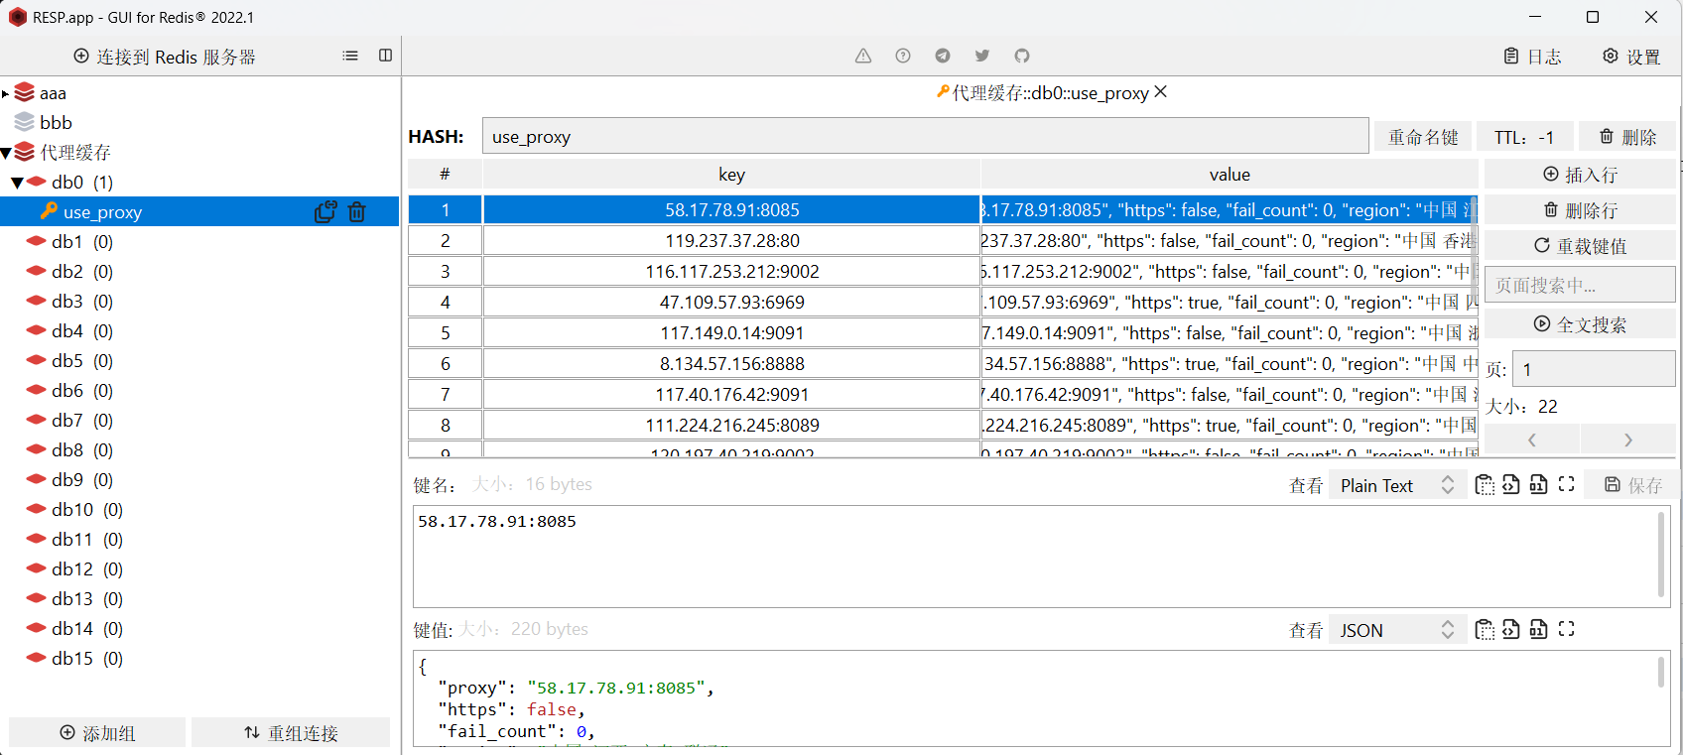This screenshot has width=1683, height=755.
Task: Open the help question mark icon
Action: [x=903, y=56]
